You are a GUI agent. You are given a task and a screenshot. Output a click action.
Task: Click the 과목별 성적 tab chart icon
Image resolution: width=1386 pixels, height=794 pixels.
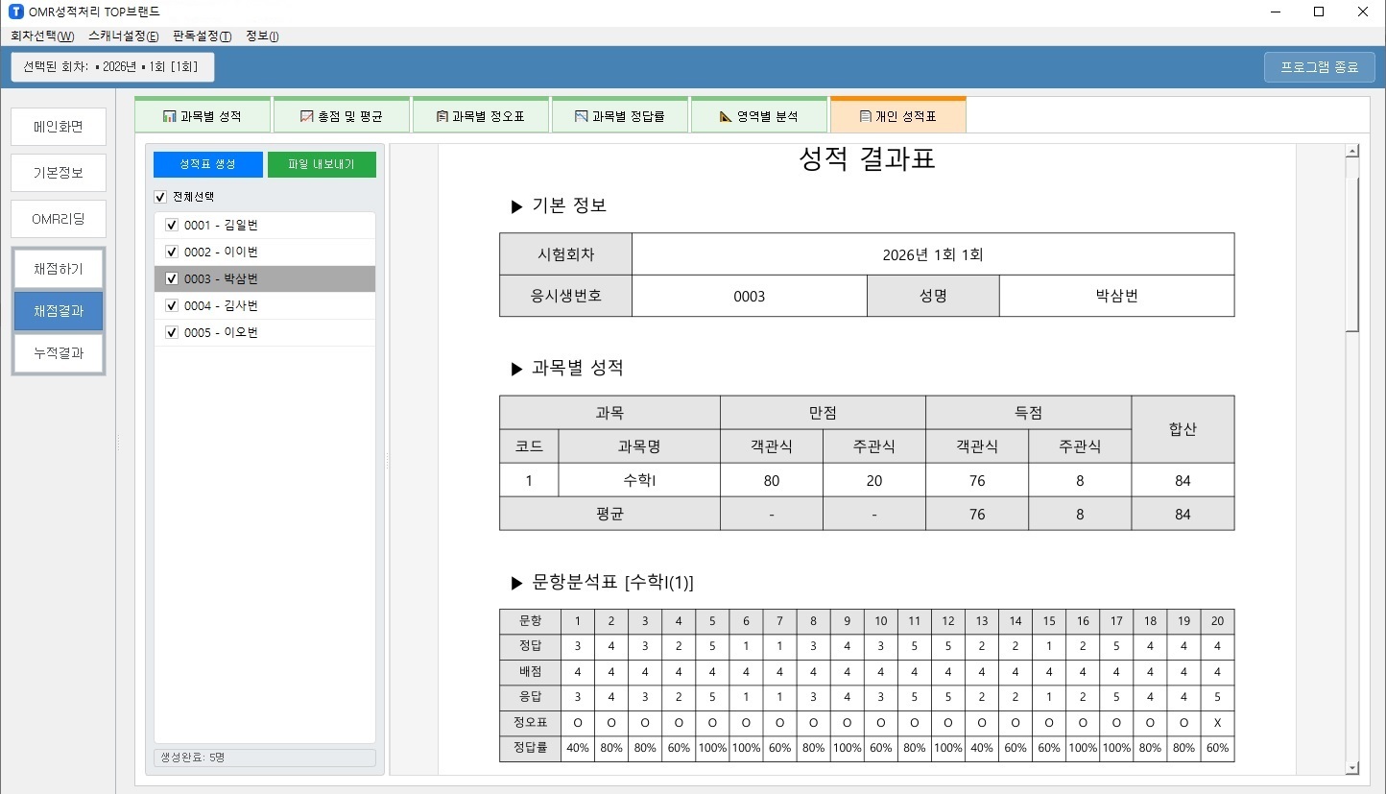point(169,117)
